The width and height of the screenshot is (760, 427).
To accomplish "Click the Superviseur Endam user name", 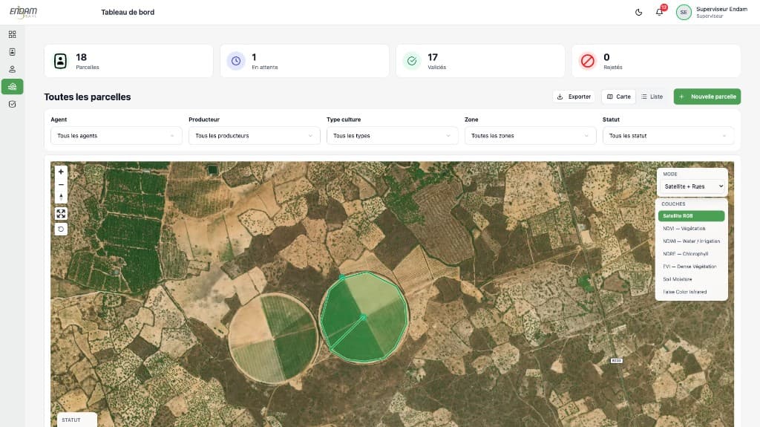I will point(721,9).
